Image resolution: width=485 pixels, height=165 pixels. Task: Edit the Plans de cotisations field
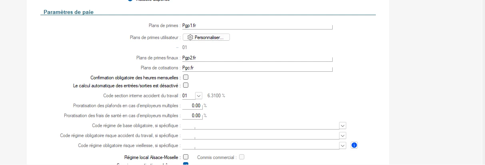(257, 68)
